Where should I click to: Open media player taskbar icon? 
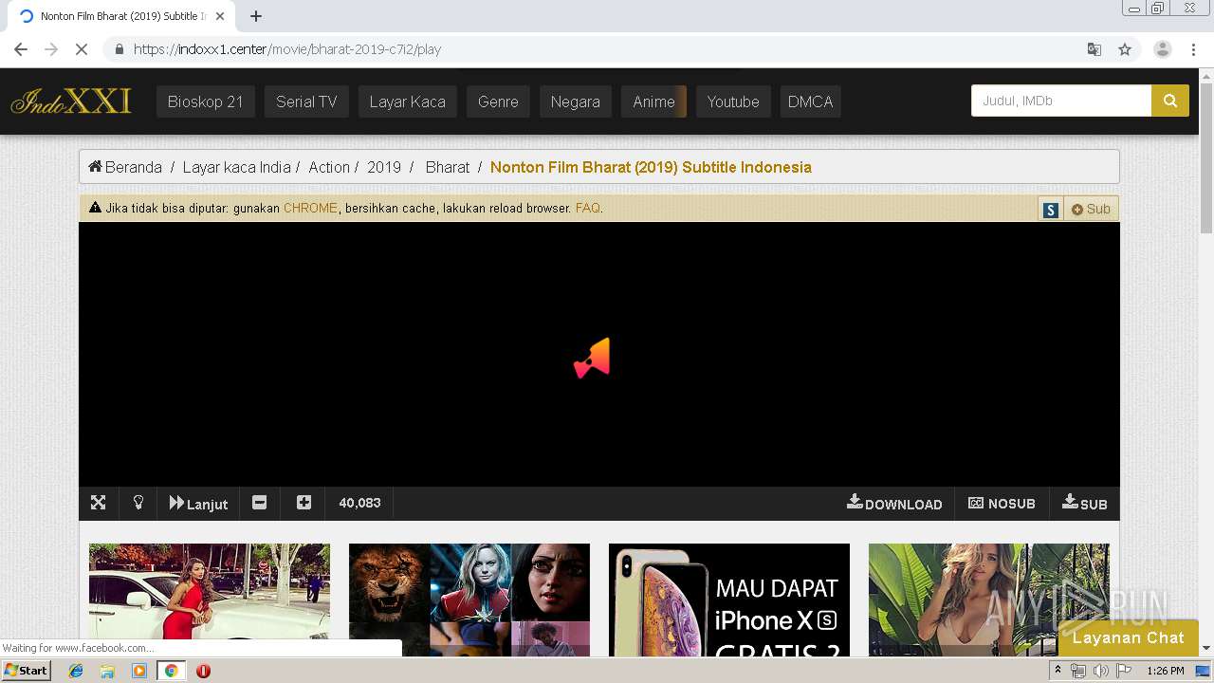pyautogui.click(x=139, y=671)
